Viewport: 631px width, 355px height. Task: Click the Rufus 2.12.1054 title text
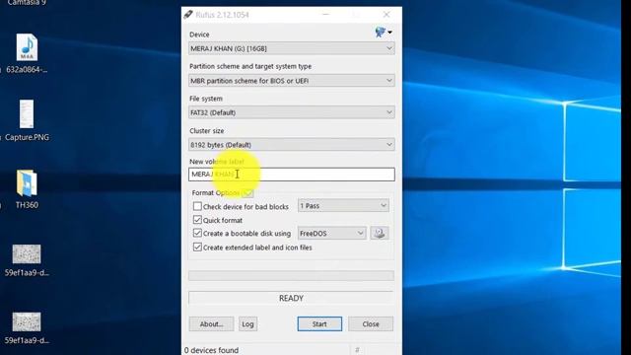222,15
